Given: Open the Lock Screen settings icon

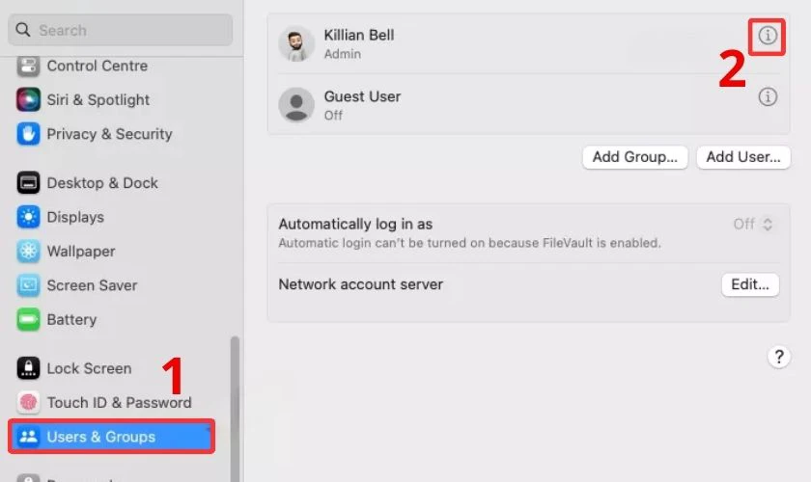Looking at the screenshot, I should (x=28, y=368).
